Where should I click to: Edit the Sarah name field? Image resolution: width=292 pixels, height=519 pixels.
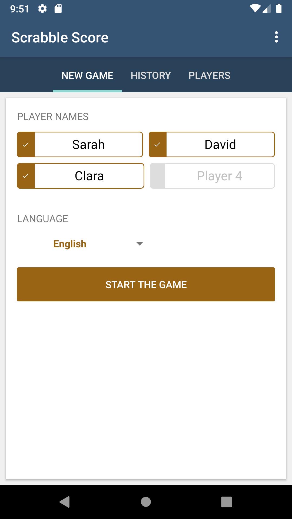(89, 145)
